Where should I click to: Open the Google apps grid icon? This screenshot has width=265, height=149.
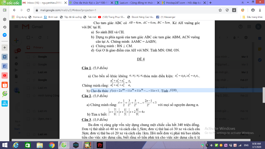click(x=249, y=27)
